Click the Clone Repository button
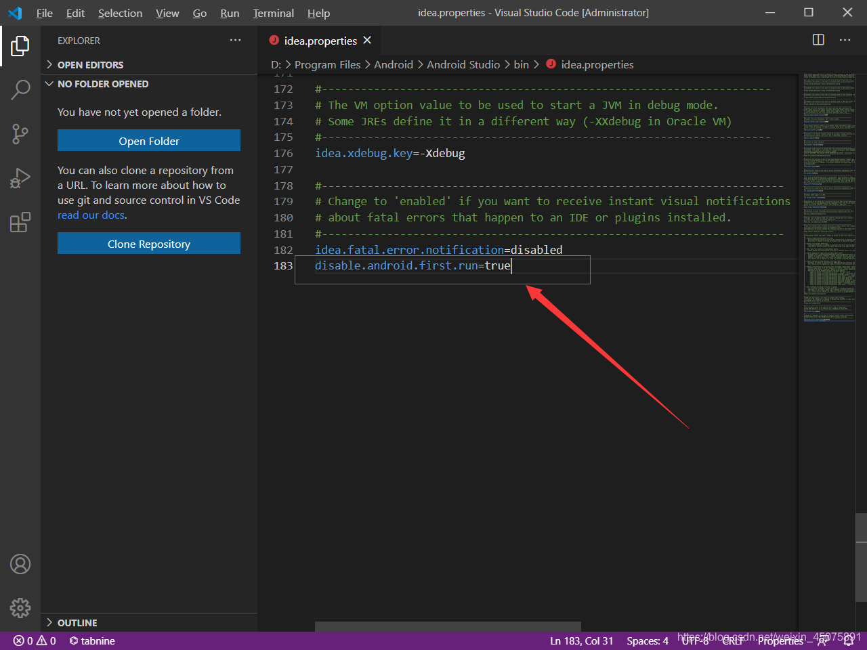 pyautogui.click(x=149, y=244)
